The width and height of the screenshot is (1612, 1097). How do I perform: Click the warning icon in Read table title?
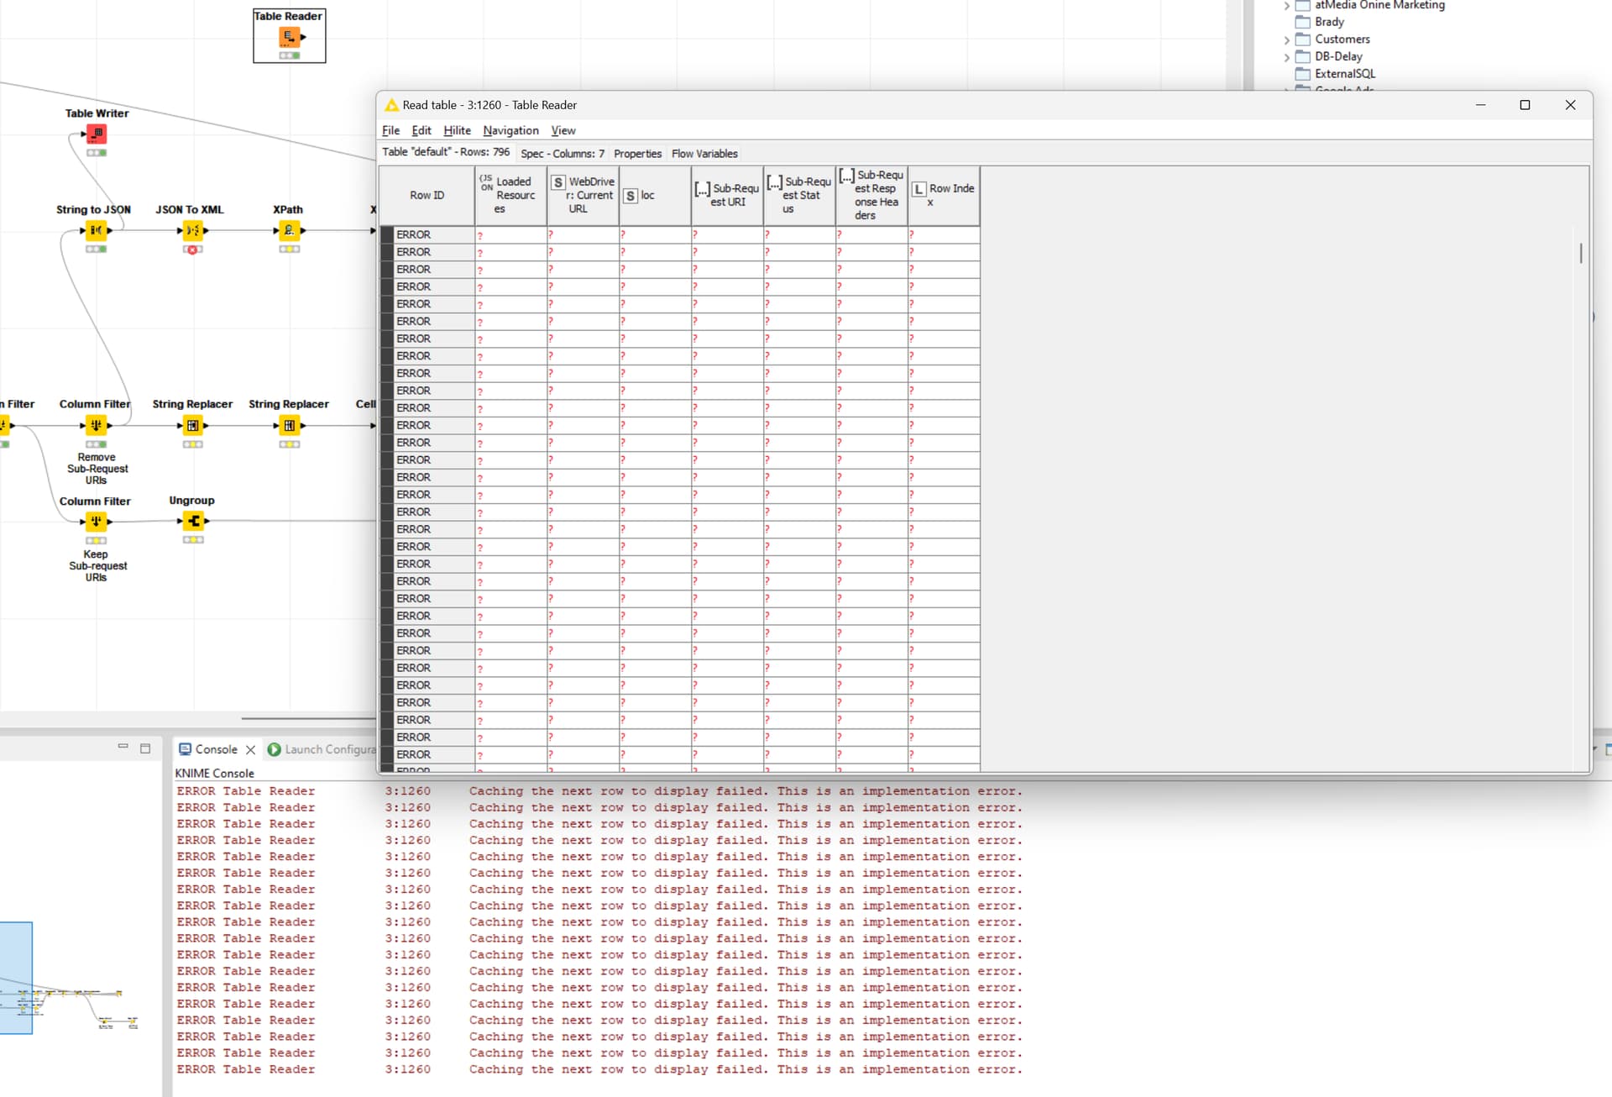coord(391,105)
